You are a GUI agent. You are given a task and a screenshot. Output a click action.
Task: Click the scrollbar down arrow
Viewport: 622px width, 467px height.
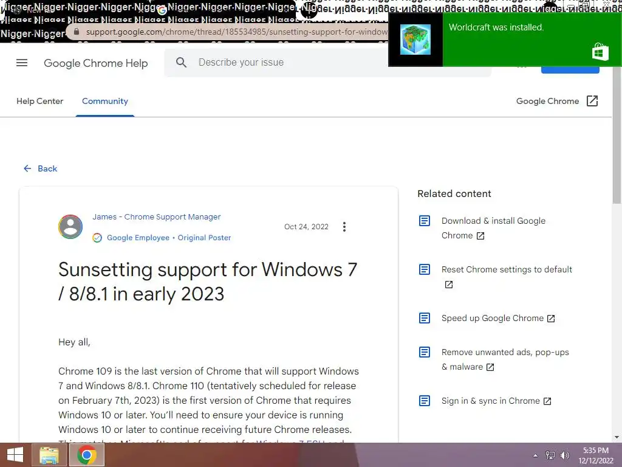pyautogui.click(x=617, y=437)
